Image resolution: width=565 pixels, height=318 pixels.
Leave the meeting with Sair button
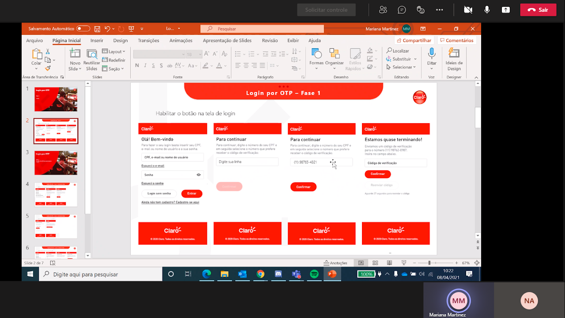[538, 10]
